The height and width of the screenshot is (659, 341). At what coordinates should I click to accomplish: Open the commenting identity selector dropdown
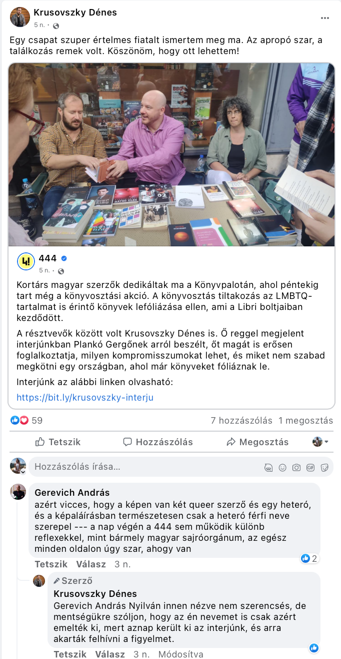320,442
